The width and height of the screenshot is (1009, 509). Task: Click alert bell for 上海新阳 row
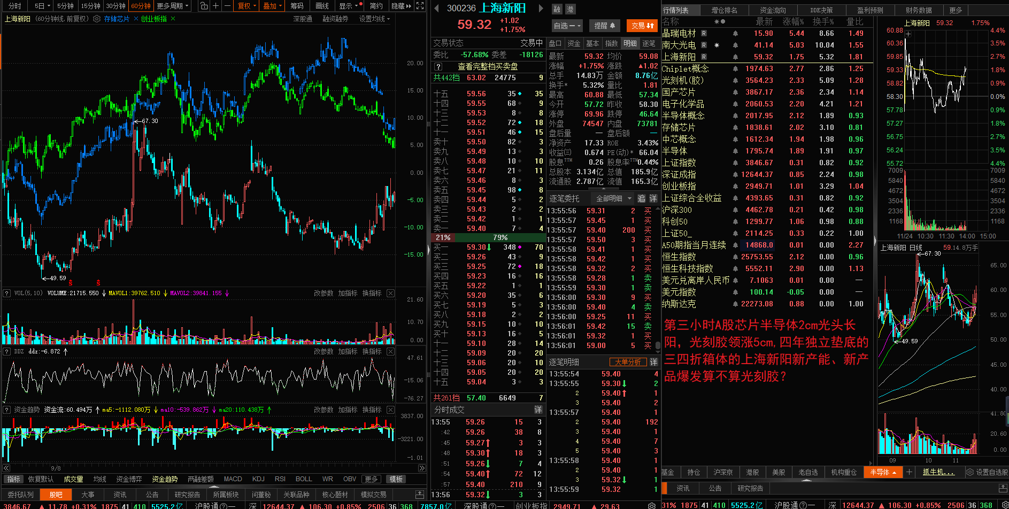(736, 57)
